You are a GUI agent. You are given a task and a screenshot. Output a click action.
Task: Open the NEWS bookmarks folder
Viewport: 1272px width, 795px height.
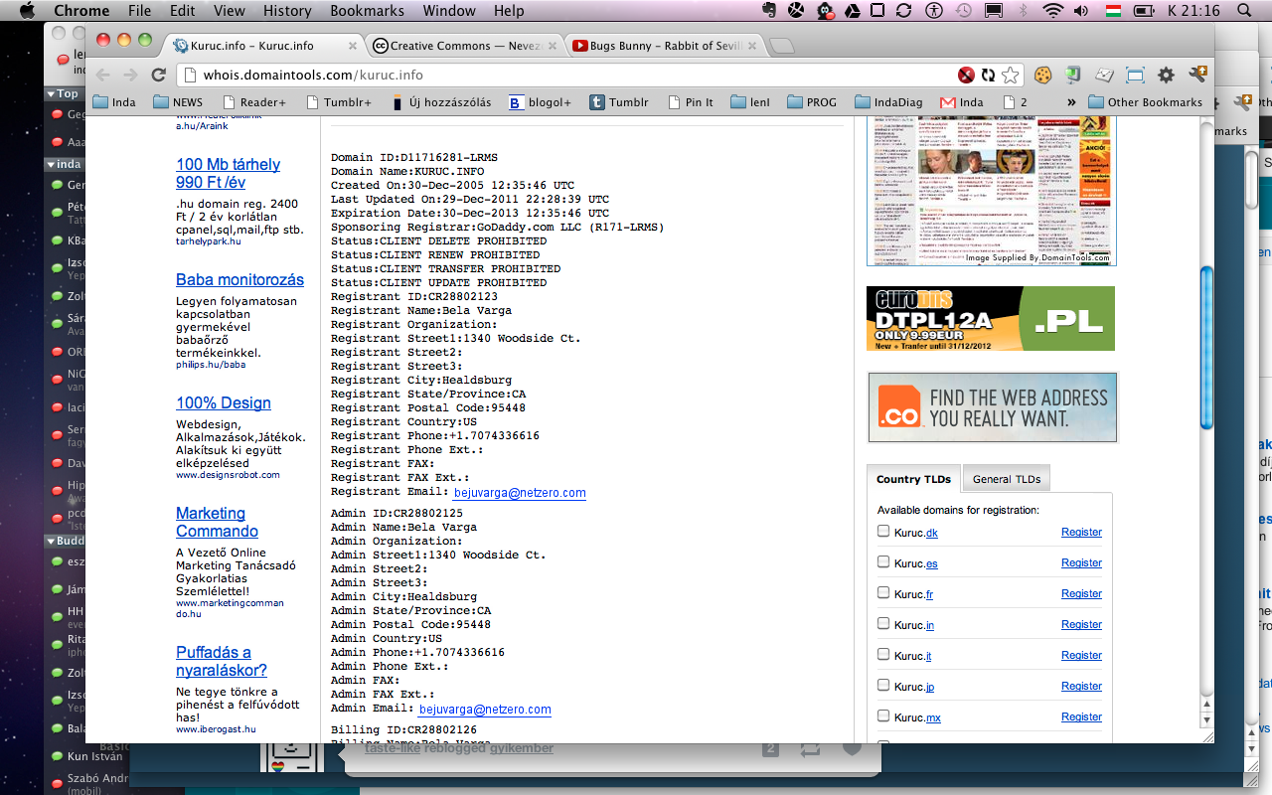coord(178,102)
